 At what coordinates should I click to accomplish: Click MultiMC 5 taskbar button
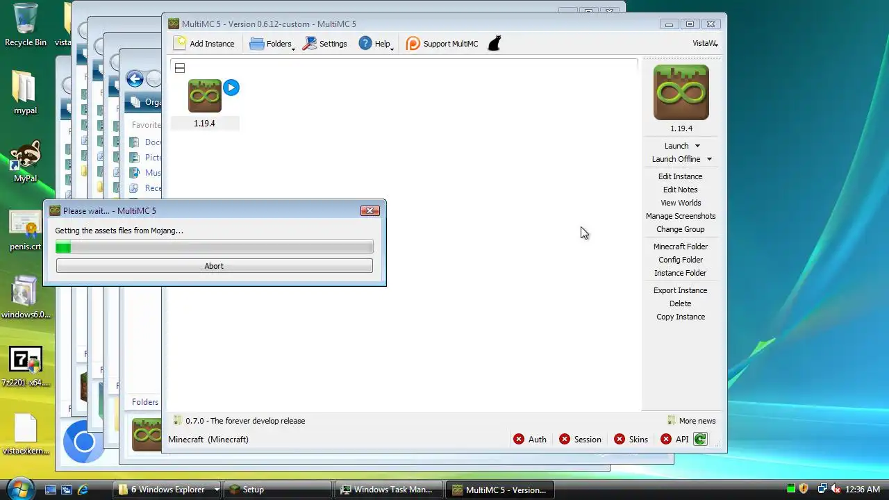pyautogui.click(x=499, y=490)
